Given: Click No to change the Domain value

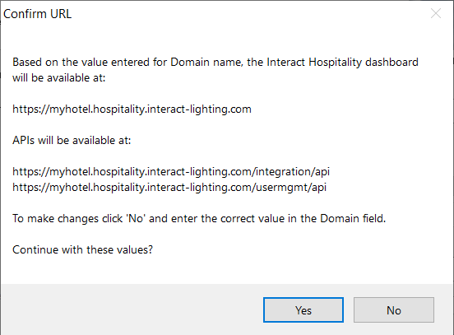Looking at the screenshot, I should pos(394,309).
